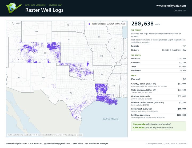Click County / parish (35%+ off) price row
Screen dimensions: 192x148
point(158,85)
